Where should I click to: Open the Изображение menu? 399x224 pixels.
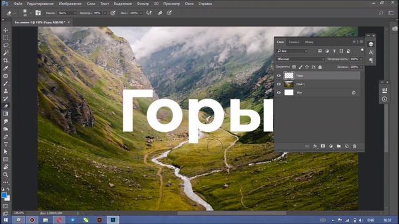70,4
